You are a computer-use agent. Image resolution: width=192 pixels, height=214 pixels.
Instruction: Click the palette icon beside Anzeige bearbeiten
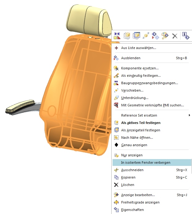click(x=116, y=195)
